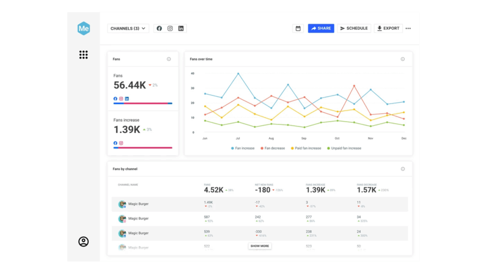Screen dimensions: 487x274
Task: Click the 1.39K value in Fans increase card
Action: (127, 129)
